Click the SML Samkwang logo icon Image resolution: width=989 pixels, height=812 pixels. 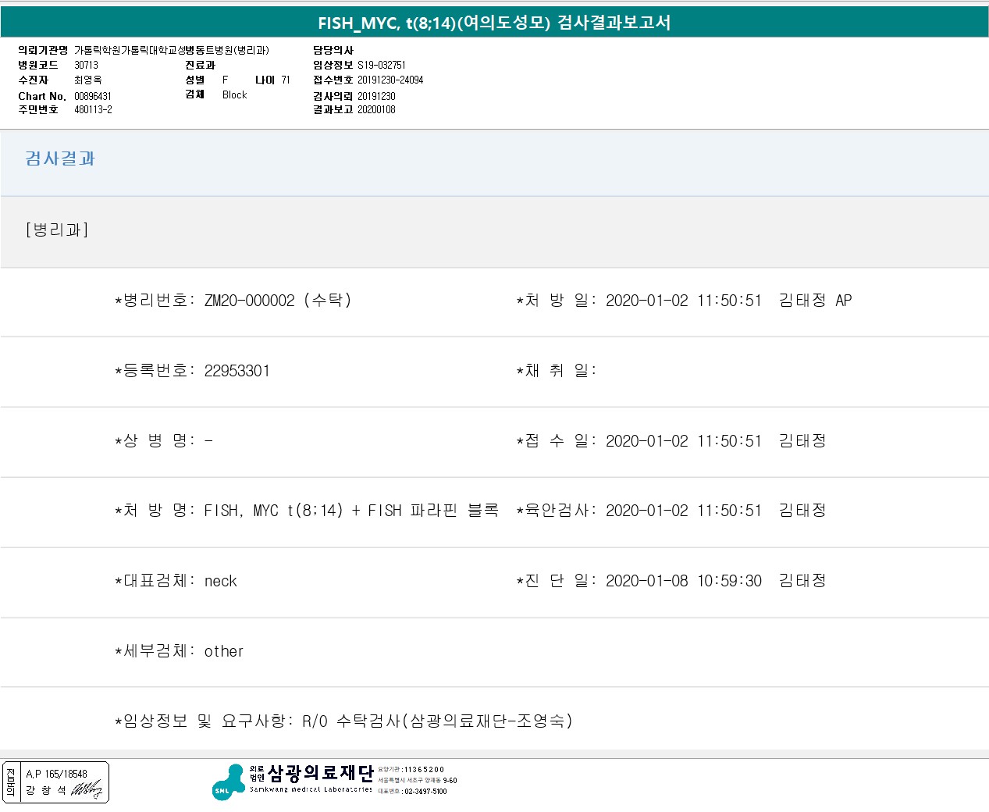click(x=229, y=782)
